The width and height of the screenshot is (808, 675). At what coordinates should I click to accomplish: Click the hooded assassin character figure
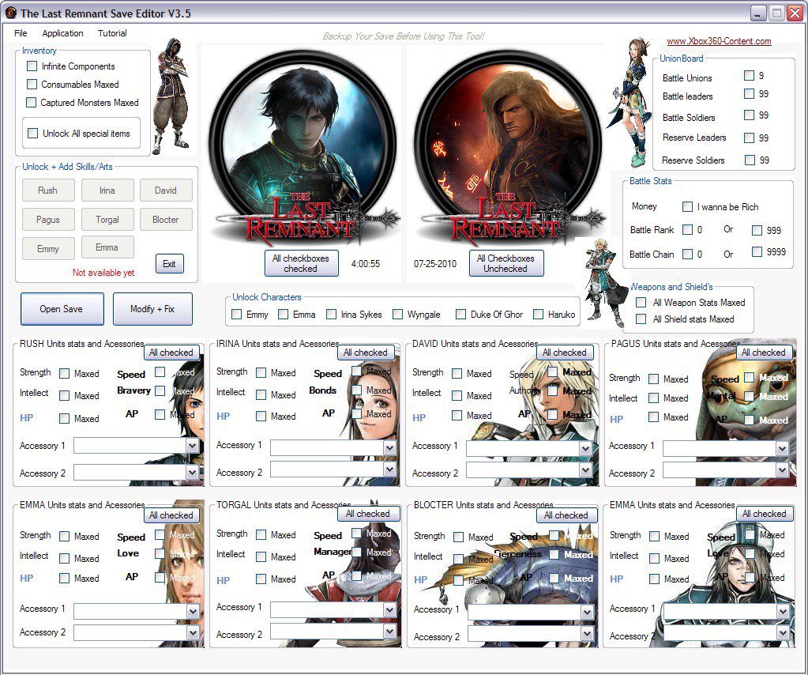point(173,96)
